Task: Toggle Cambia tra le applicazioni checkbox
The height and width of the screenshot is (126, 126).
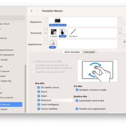Action: pyautogui.click(x=77, y=109)
